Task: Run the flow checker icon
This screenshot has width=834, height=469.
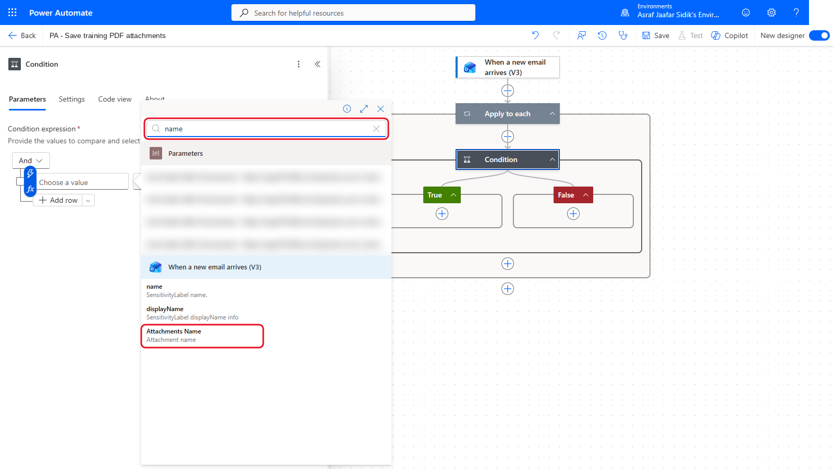Action: 623,35
